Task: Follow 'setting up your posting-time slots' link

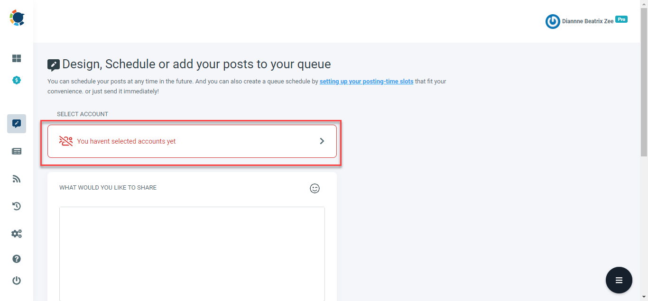Action: 366,82
